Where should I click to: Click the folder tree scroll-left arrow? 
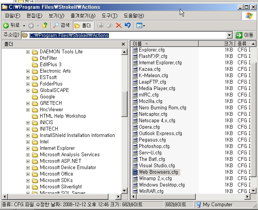click(5, 196)
